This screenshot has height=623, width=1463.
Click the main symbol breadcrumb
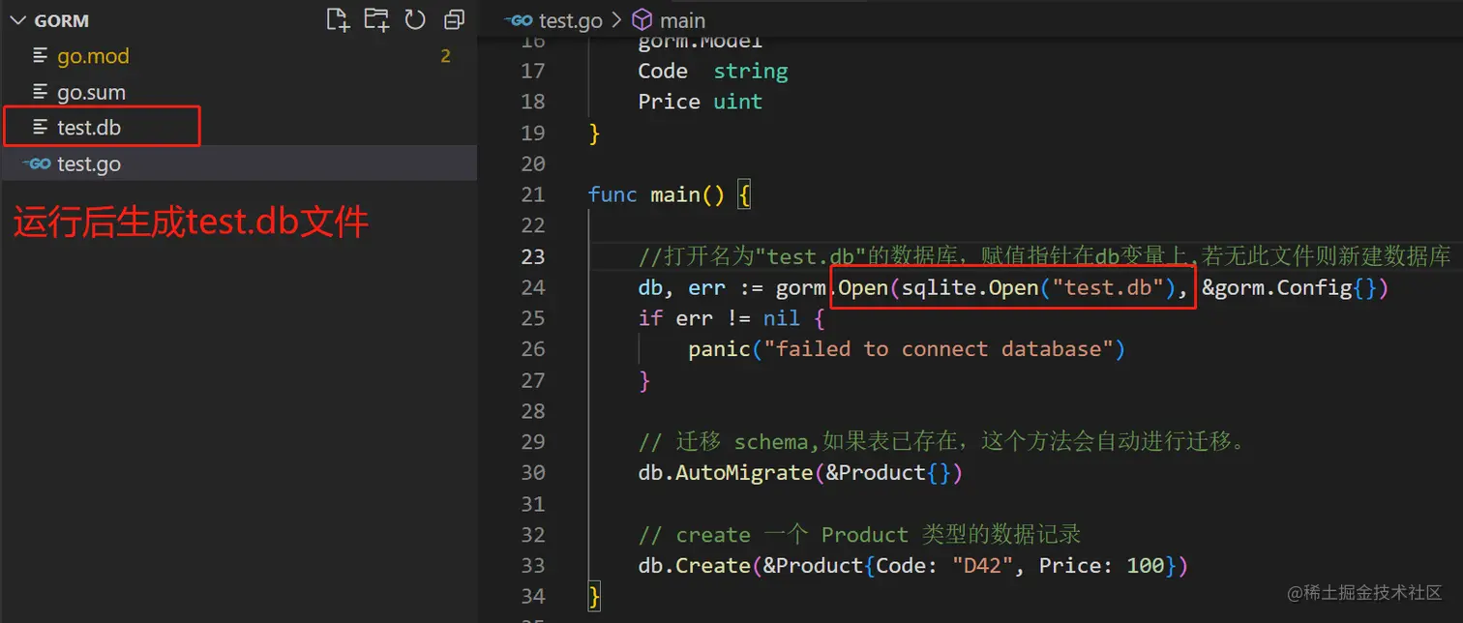click(x=683, y=20)
